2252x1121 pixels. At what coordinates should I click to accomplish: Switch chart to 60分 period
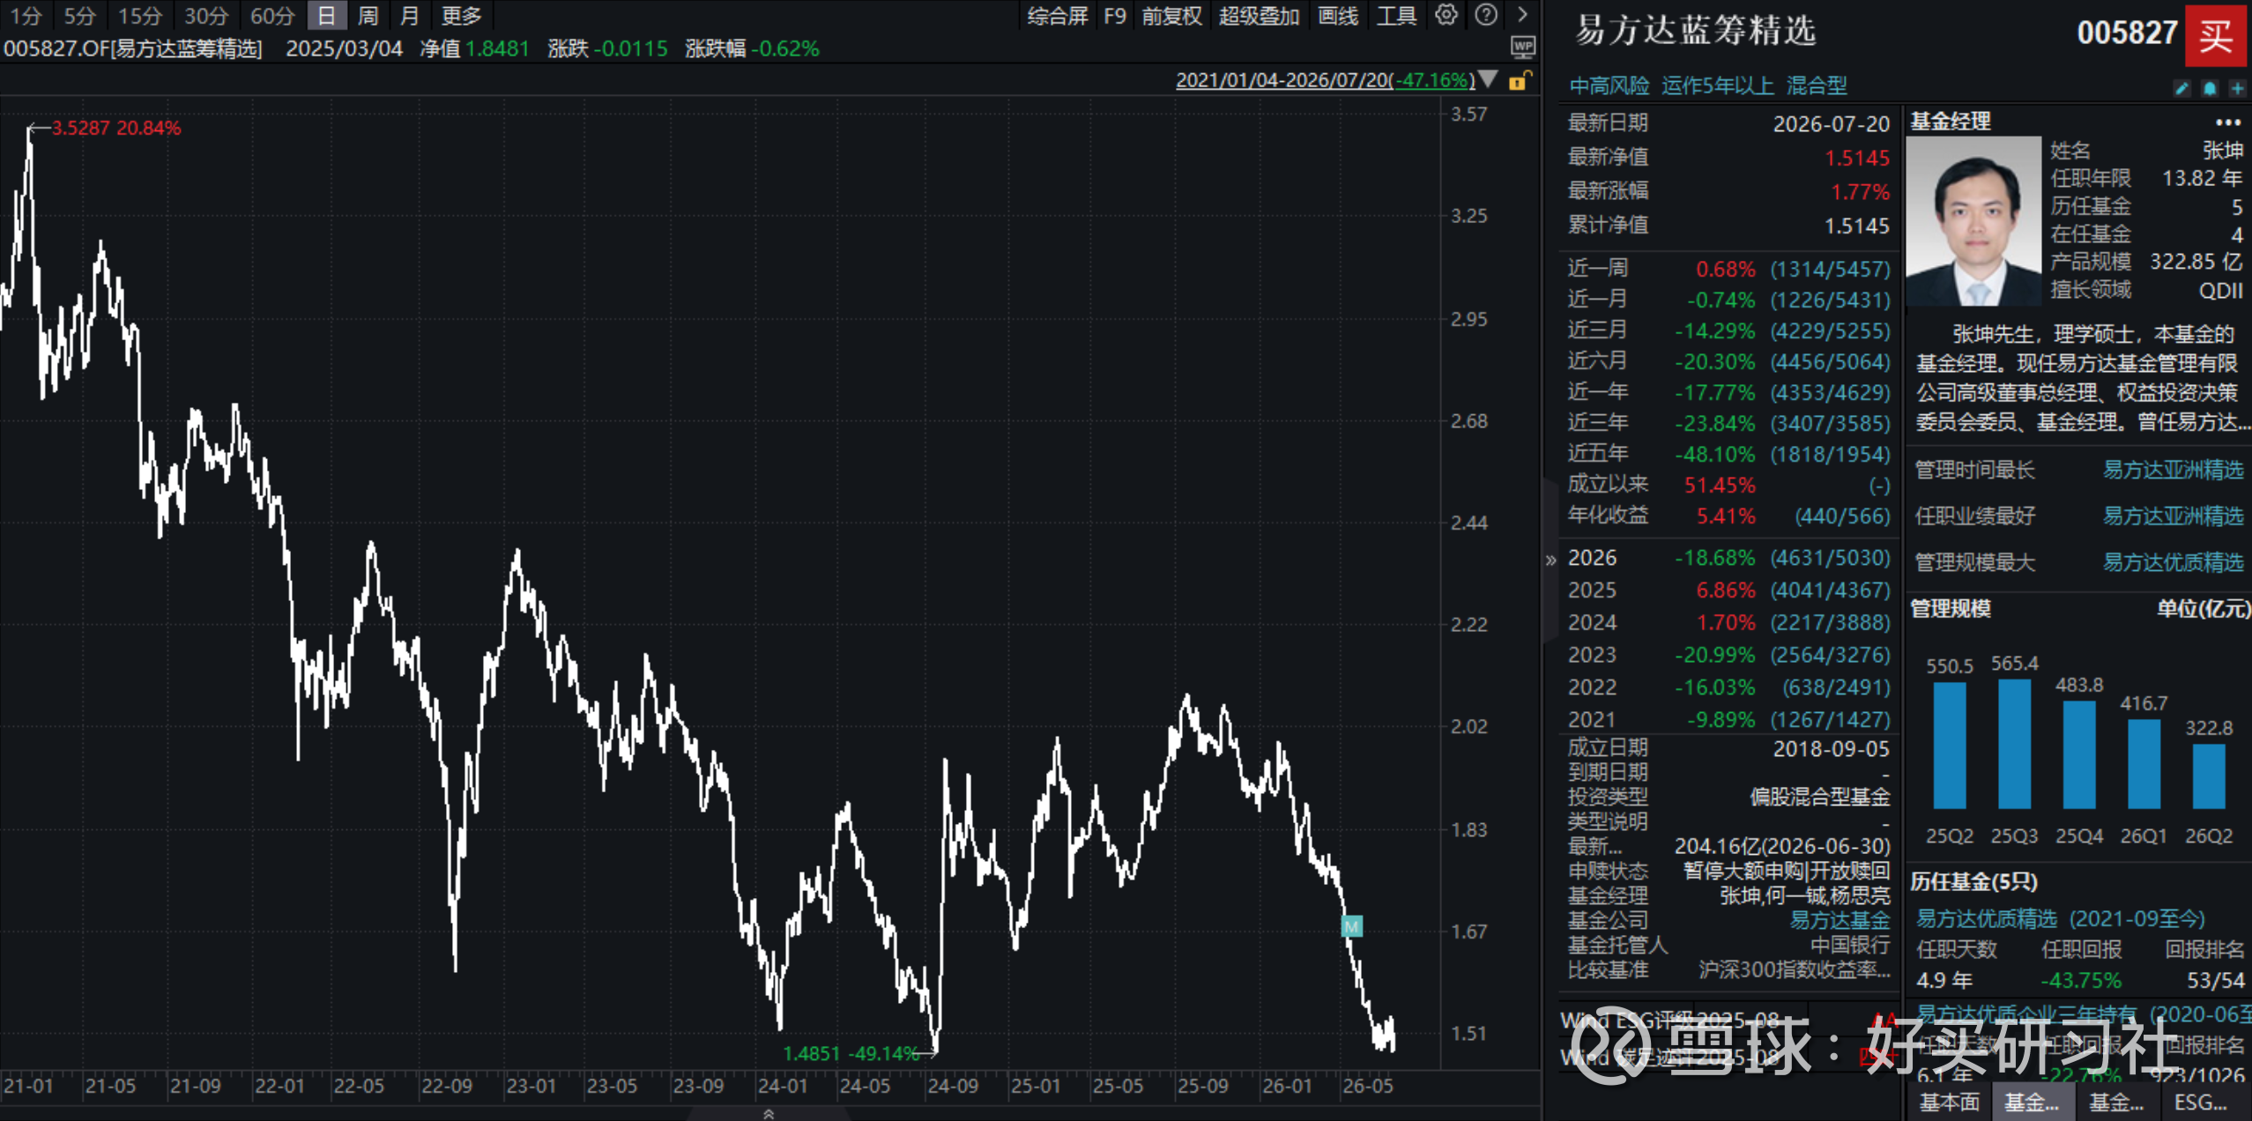pyautogui.click(x=272, y=16)
